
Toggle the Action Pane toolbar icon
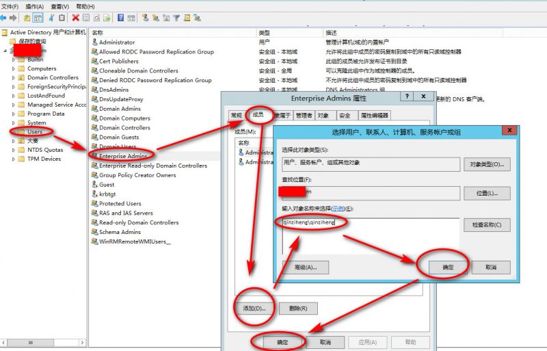[x=131, y=18]
